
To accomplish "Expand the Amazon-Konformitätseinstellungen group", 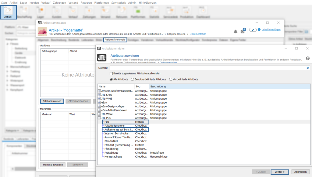I will pos(99,91).
